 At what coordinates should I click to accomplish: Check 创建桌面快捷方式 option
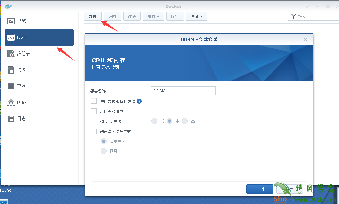click(94, 131)
